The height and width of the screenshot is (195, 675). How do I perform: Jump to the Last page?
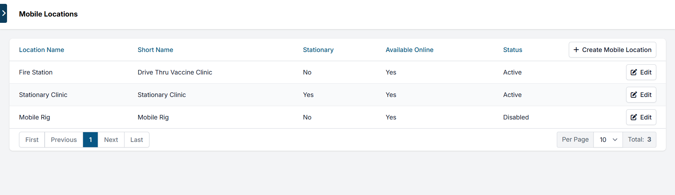pos(136,140)
